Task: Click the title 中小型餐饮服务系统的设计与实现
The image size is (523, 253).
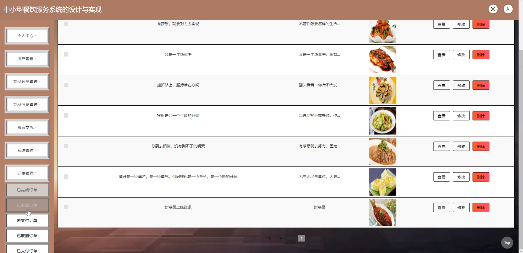Action: 52,10
